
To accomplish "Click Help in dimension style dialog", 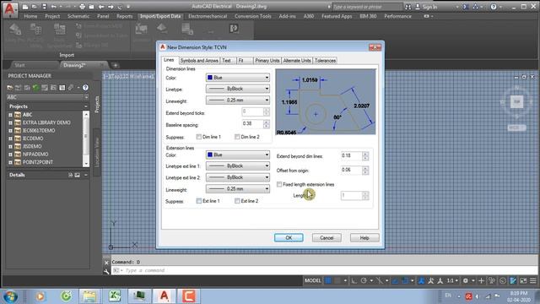I will 364,238.
